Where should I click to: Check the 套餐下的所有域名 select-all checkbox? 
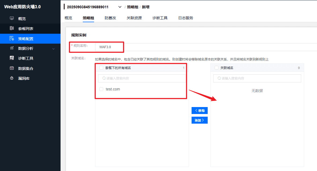[101, 68]
